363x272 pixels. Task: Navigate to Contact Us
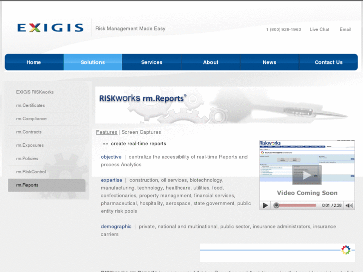(x=329, y=62)
